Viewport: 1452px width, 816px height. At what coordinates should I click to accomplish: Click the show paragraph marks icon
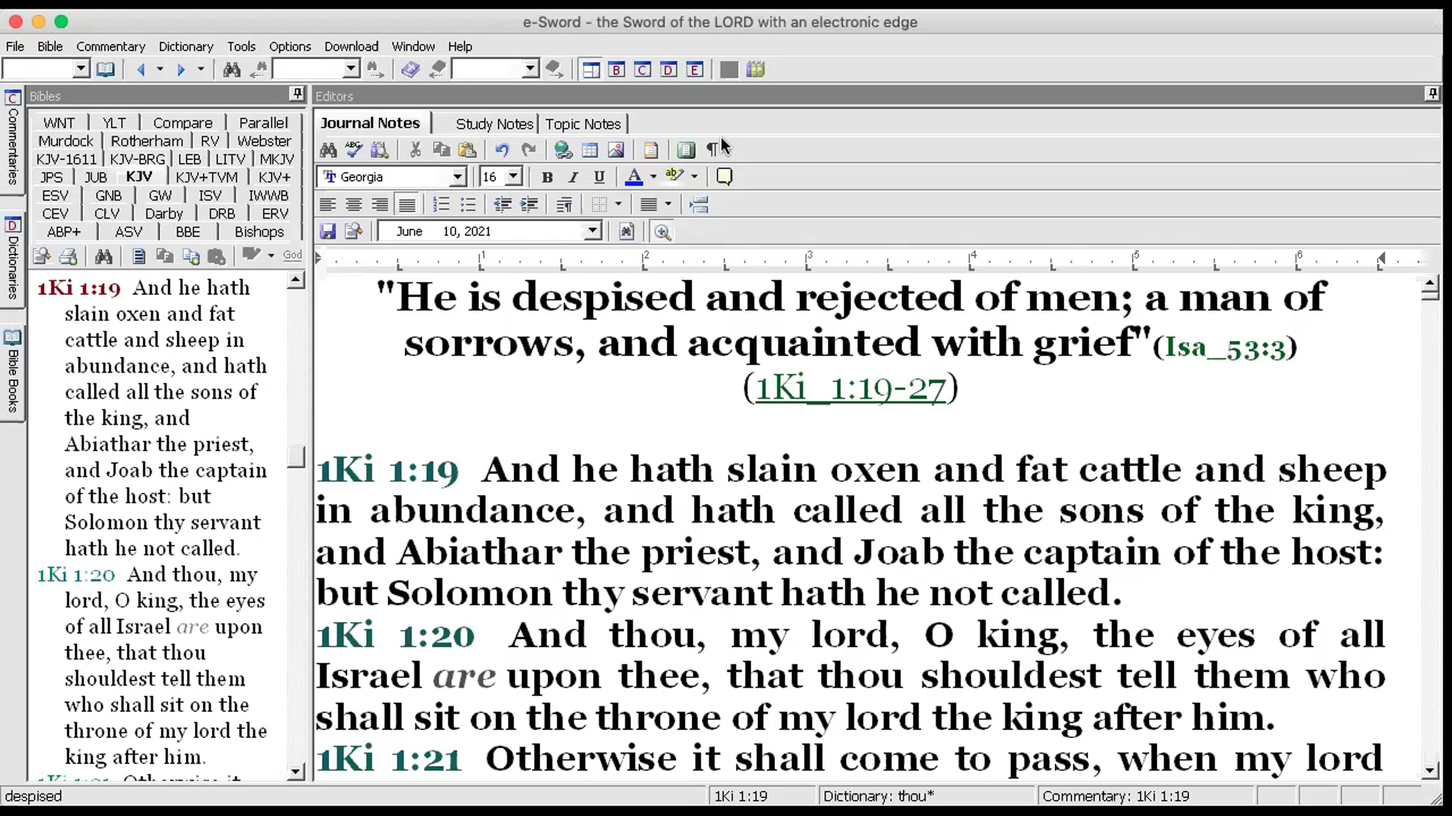pyautogui.click(x=712, y=149)
